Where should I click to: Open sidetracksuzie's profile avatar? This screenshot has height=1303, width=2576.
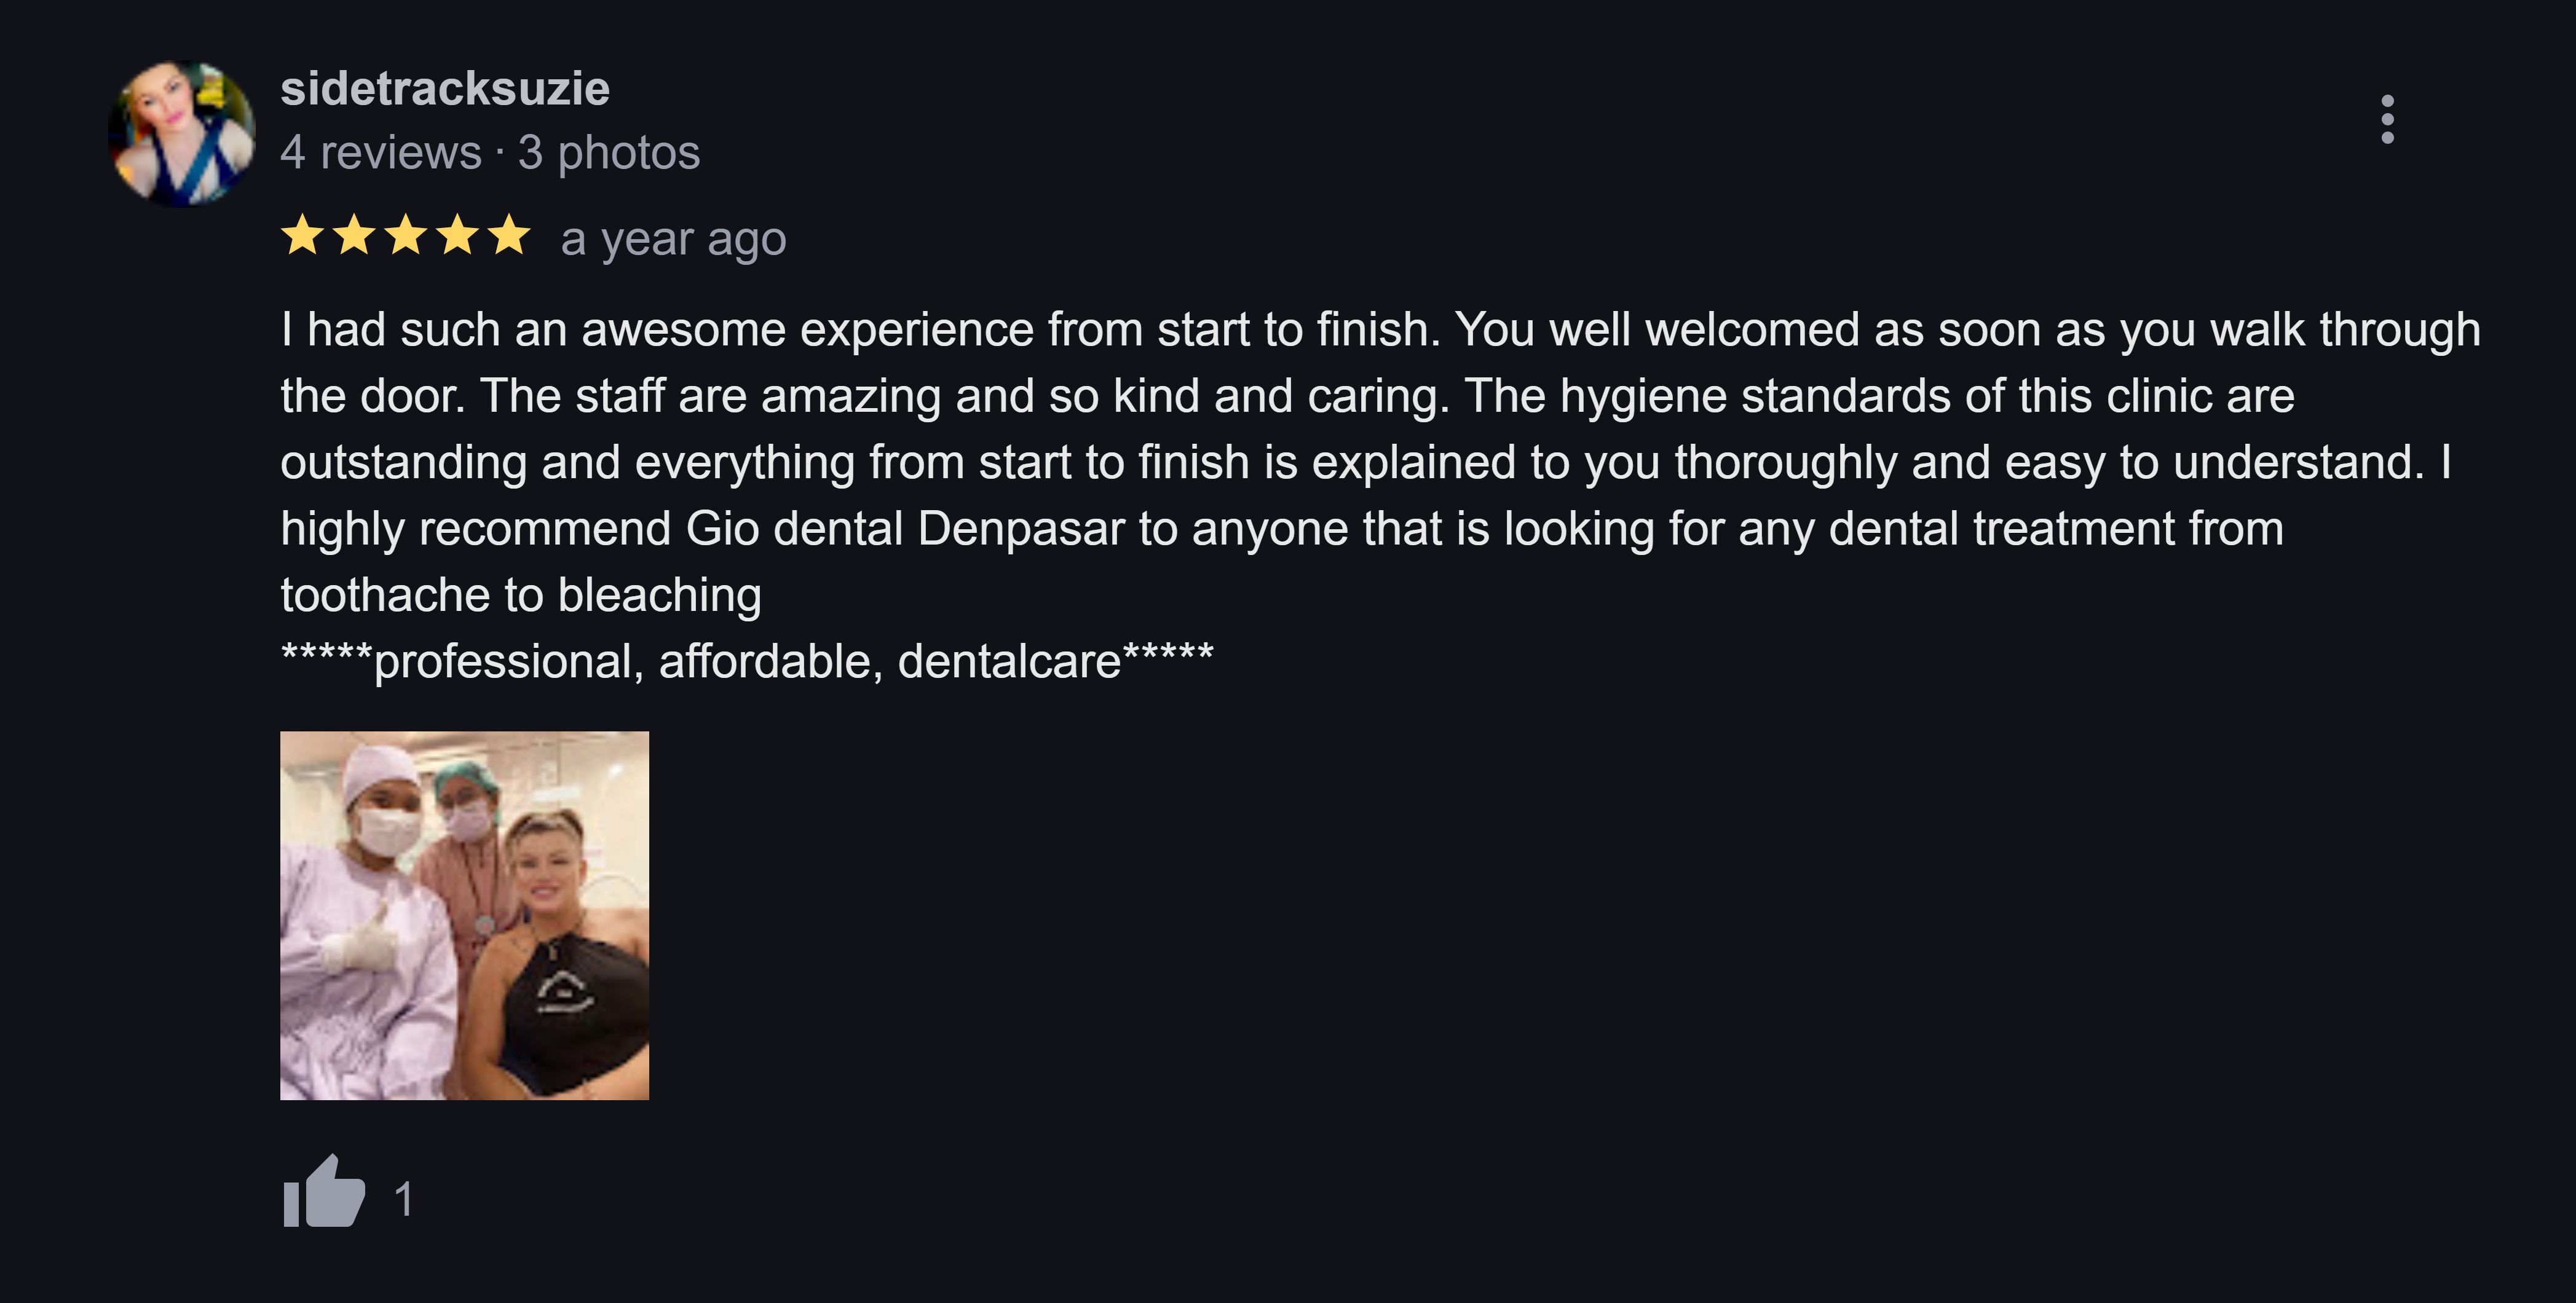click(182, 134)
